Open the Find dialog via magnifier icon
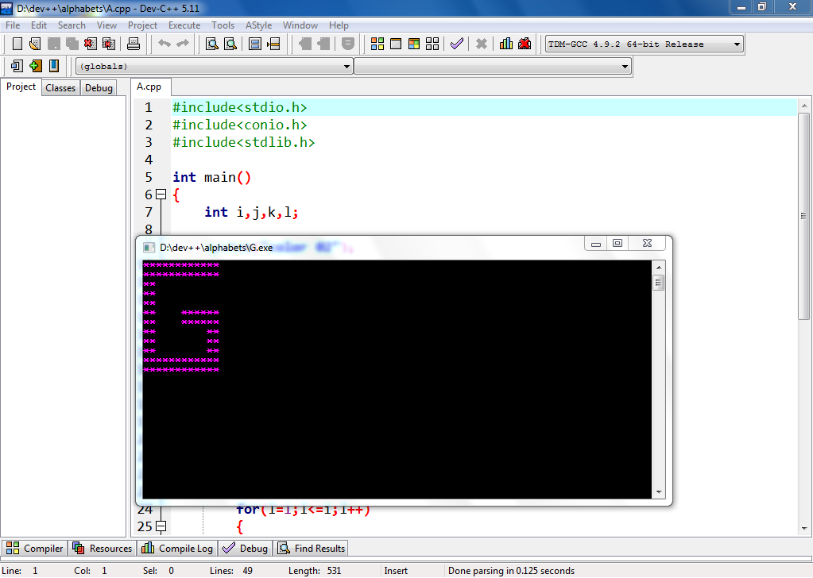813x578 pixels. click(x=210, y=44)
